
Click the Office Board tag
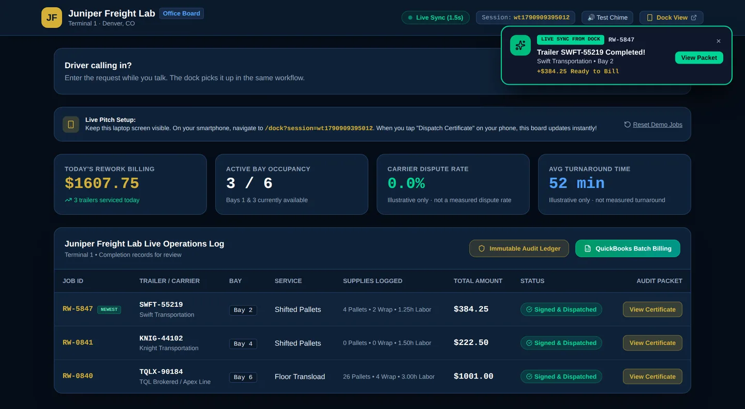182,13
